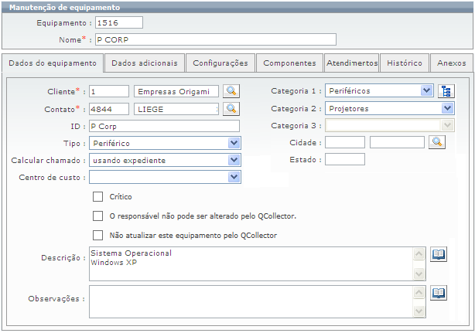Switch to the Componentes tab
Screen dimensions: 475x333
tap(289, 63)
